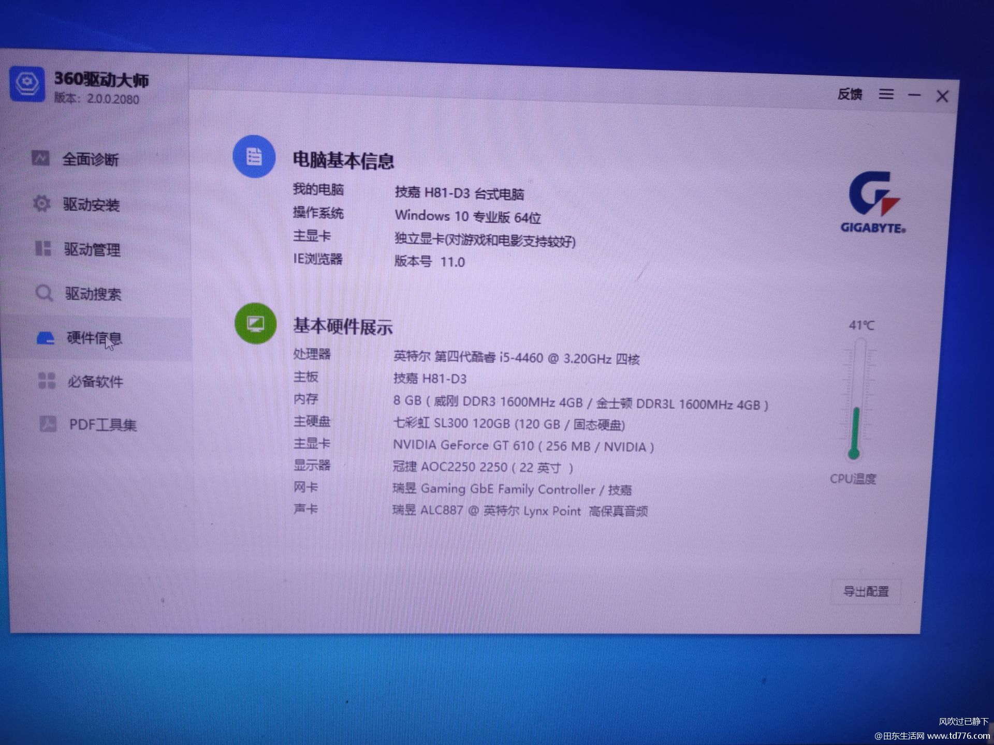Screen dimensions: 994x745
Task: Click 瑞昱 ALC887 sound card value
Action: point(520,511)
